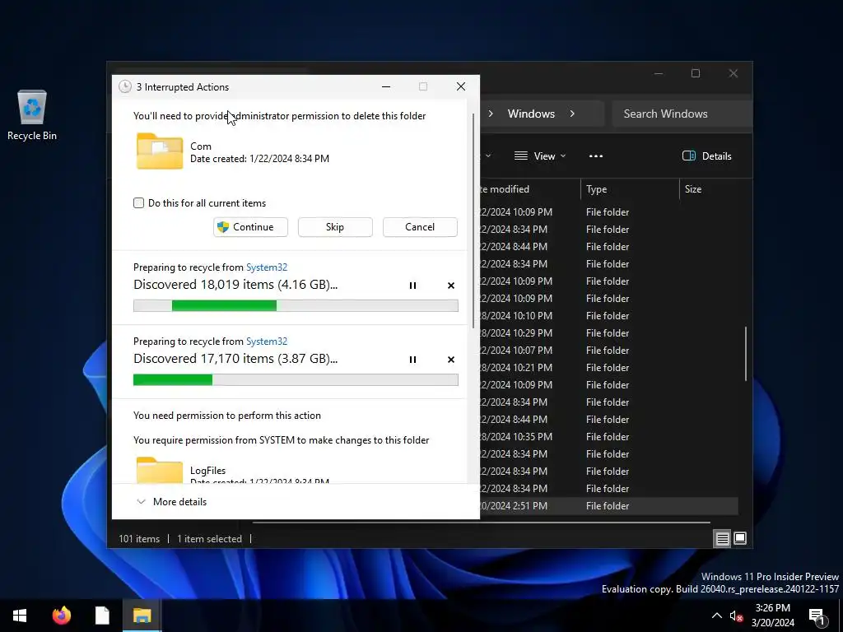This screenshot has width=843, height=632.
Task: Switch Explorer to details list view
Action: click(722, 538)
